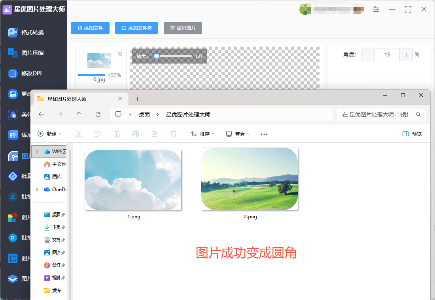Open pinned pictures folder
Viewport: 435px width, 300px height.
[55, 253]
